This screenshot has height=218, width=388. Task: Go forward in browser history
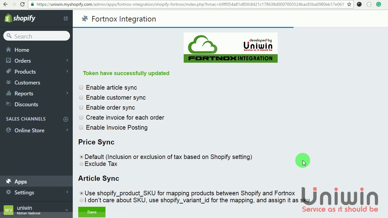point(14,4)
